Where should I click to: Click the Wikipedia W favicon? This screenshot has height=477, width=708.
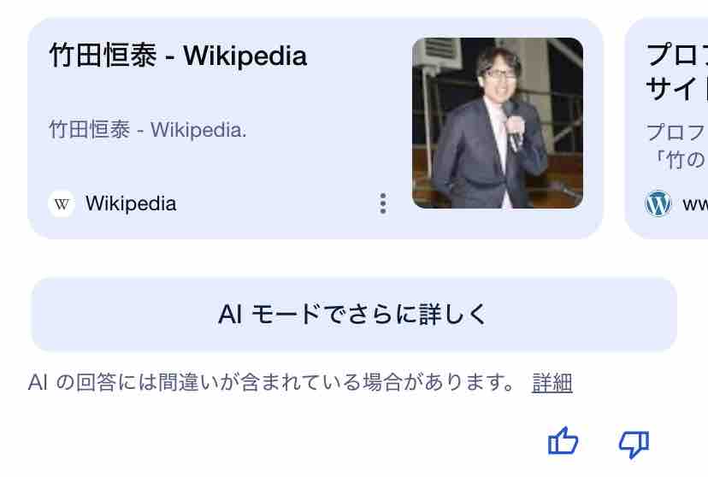click(62, 204)
